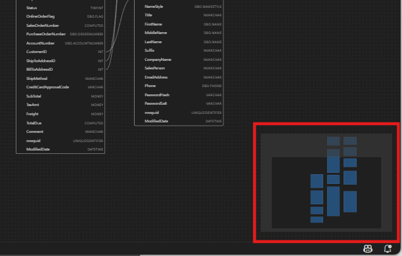Select the SalesOrderNumber column row
Screen dimensions: 402x256
click(x=60, y=26)
